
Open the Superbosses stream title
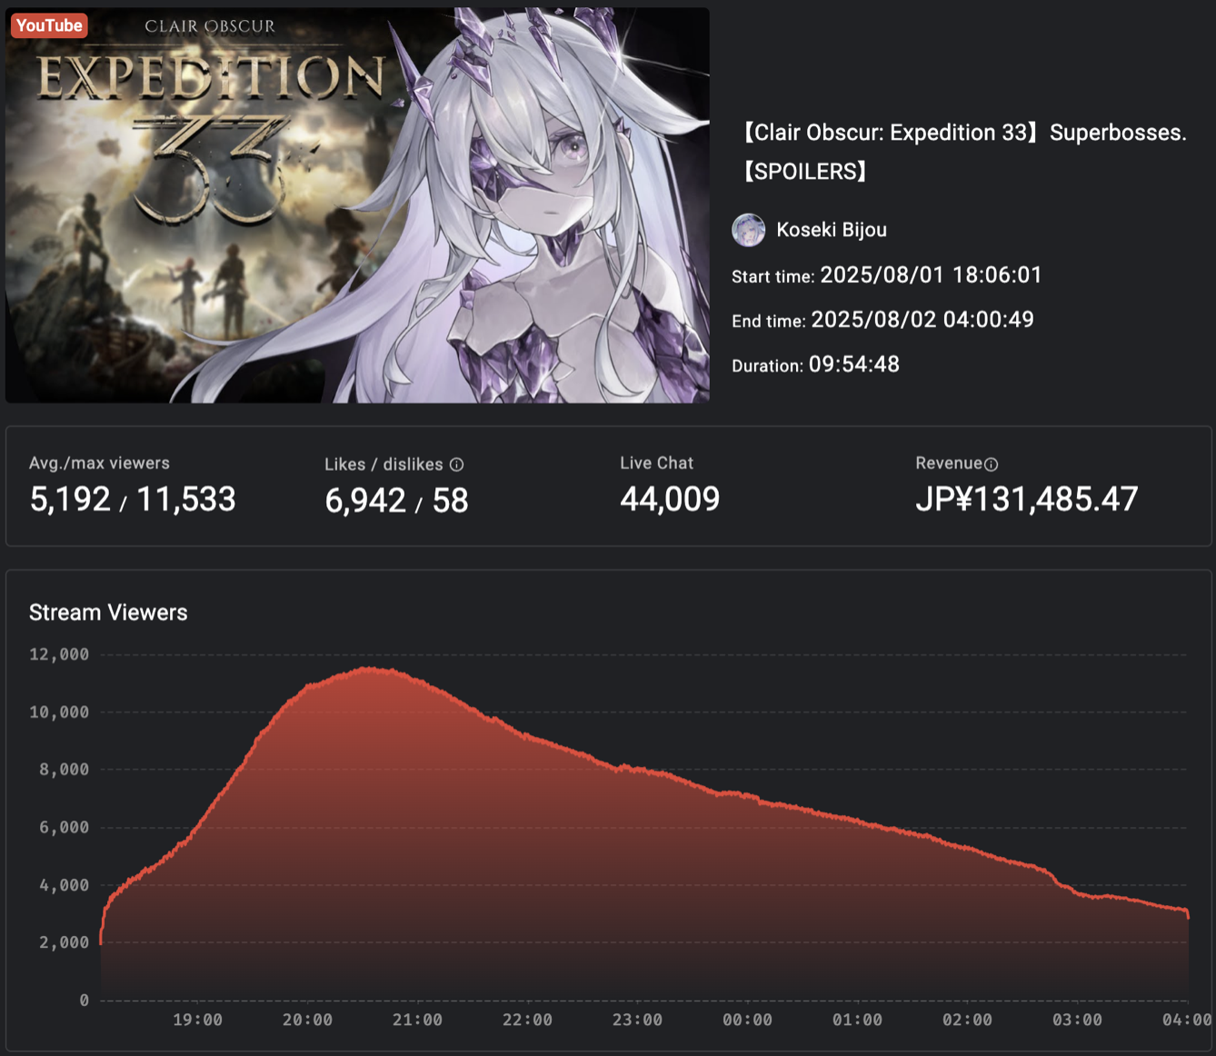[x=963, y=152]
